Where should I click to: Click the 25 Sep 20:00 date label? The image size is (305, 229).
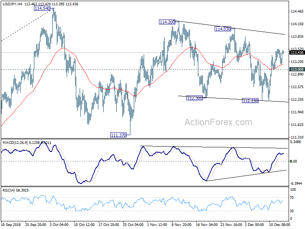[35, 224]
